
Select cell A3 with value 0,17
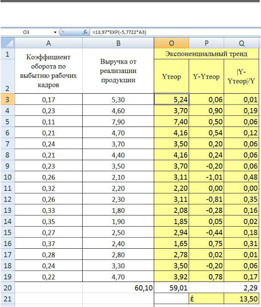(x=49, y=99)
